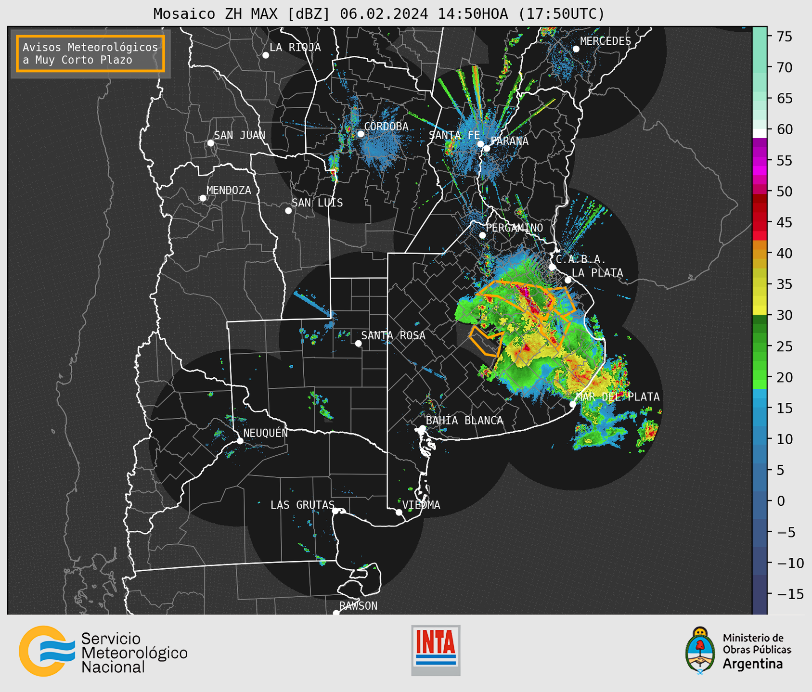The height and width of the screenshot is (692, 812).
Task: Click the blue 10 dBZ band on scale
Action: click(760, 439)
